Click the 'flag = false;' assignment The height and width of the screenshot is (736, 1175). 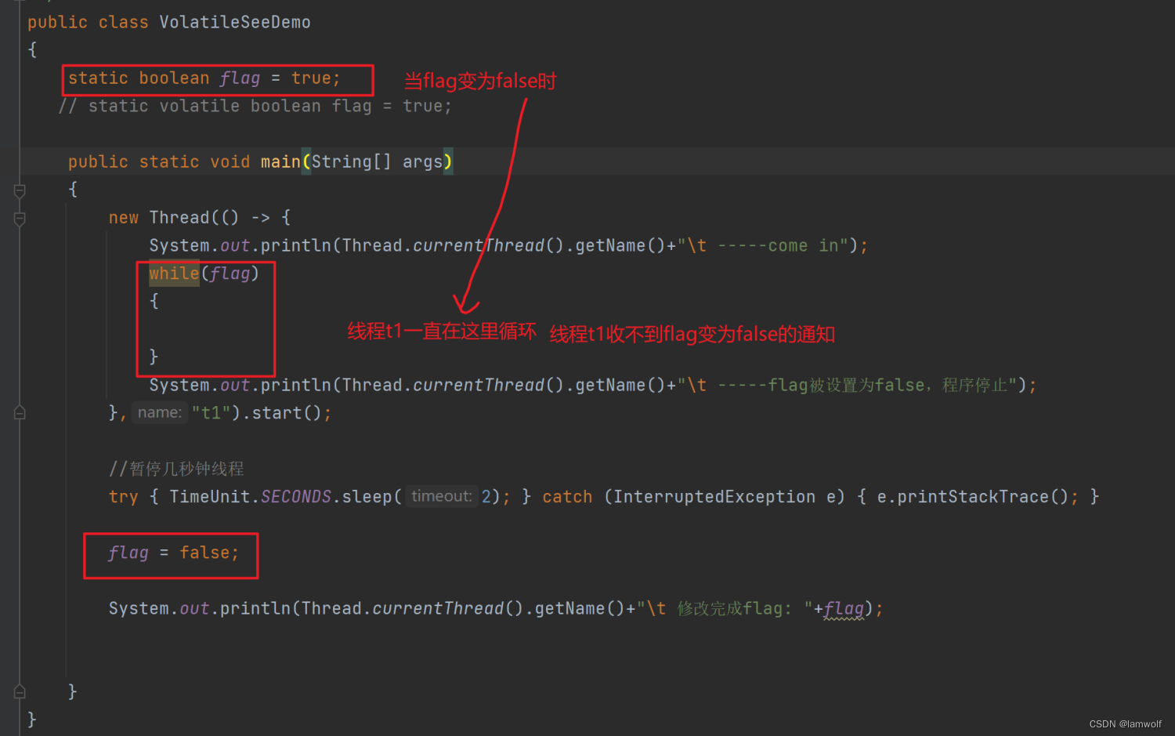(173, 553)
